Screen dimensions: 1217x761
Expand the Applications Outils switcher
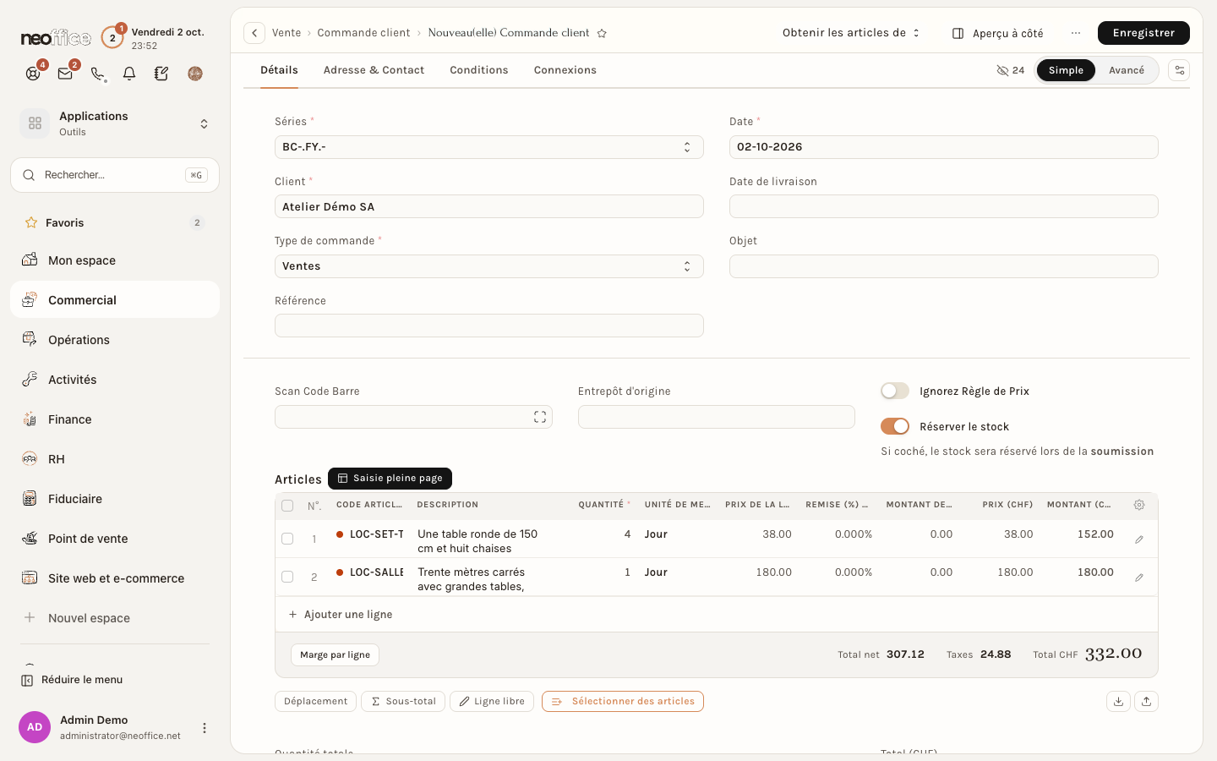pyautogui.click(x=115, y=123)
